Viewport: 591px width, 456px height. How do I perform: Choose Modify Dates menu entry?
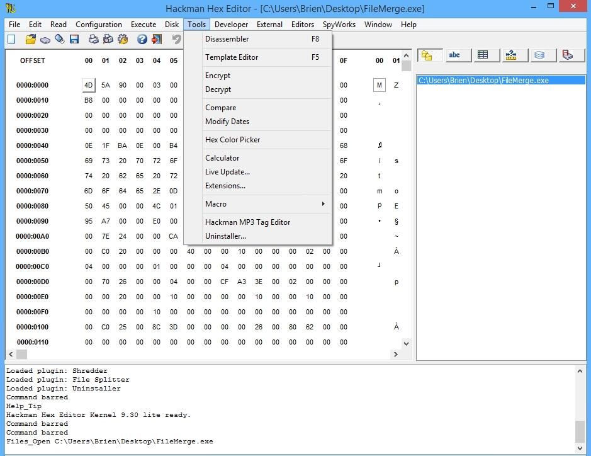pyautogui.click(x=258, y=122)
